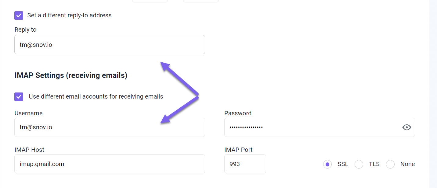The width and height of the screenshot is (437, 188).
Task: Click the IMAP Port label
Action: point(238,150)
